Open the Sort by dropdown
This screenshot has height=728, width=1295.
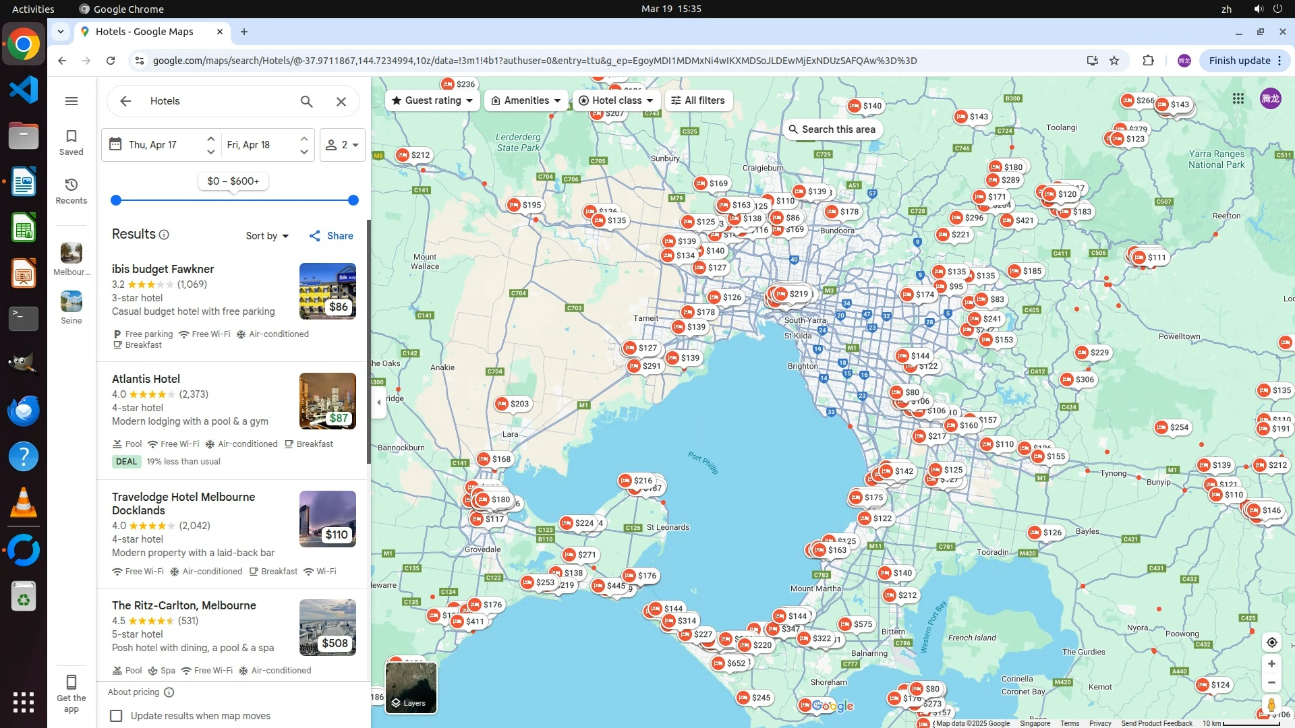(x=267, y=236)
